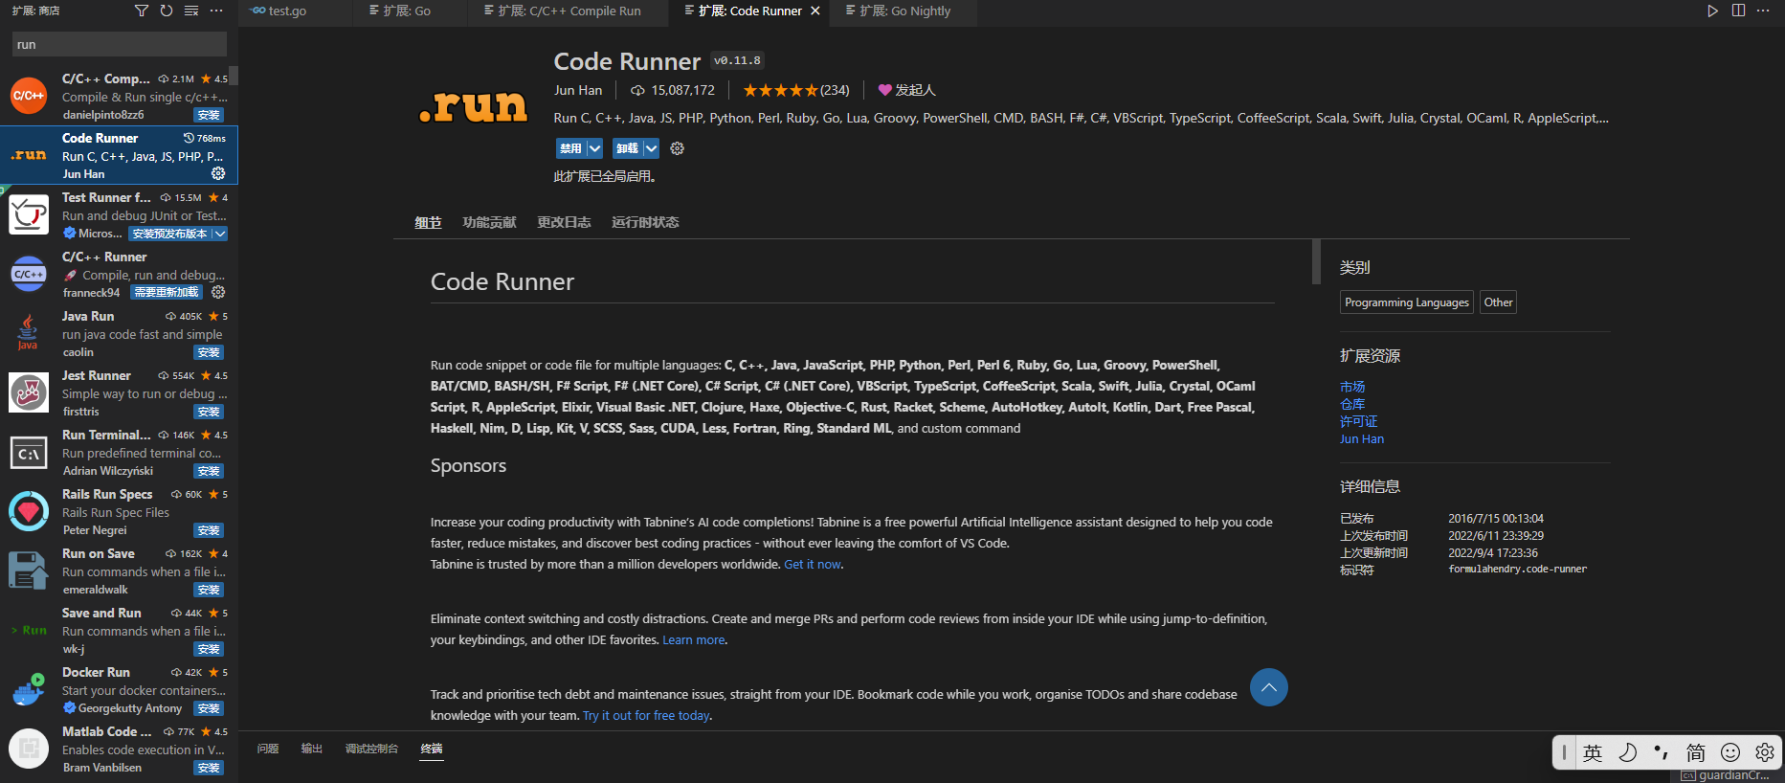Screen dimensions: 1785x783
Task: Click the run search input field
Action: [x=120, y=44]
